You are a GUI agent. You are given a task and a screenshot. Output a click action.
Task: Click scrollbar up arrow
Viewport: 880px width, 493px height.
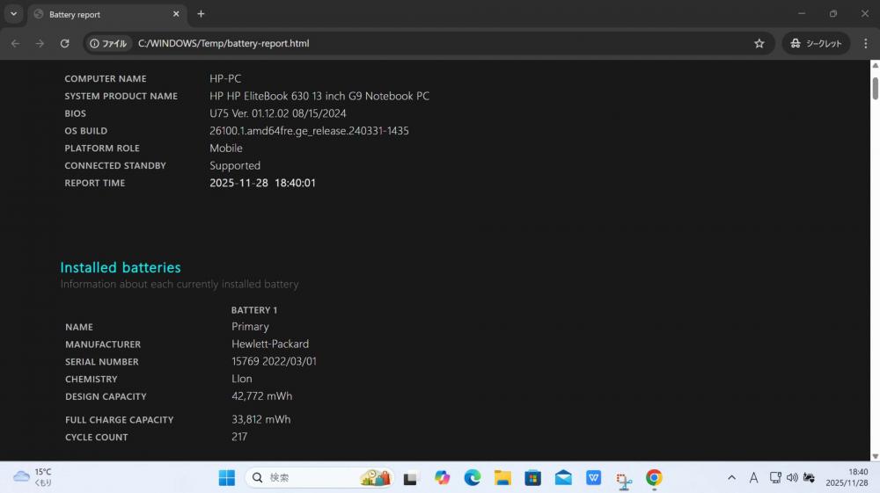click(x=875, y=66)
